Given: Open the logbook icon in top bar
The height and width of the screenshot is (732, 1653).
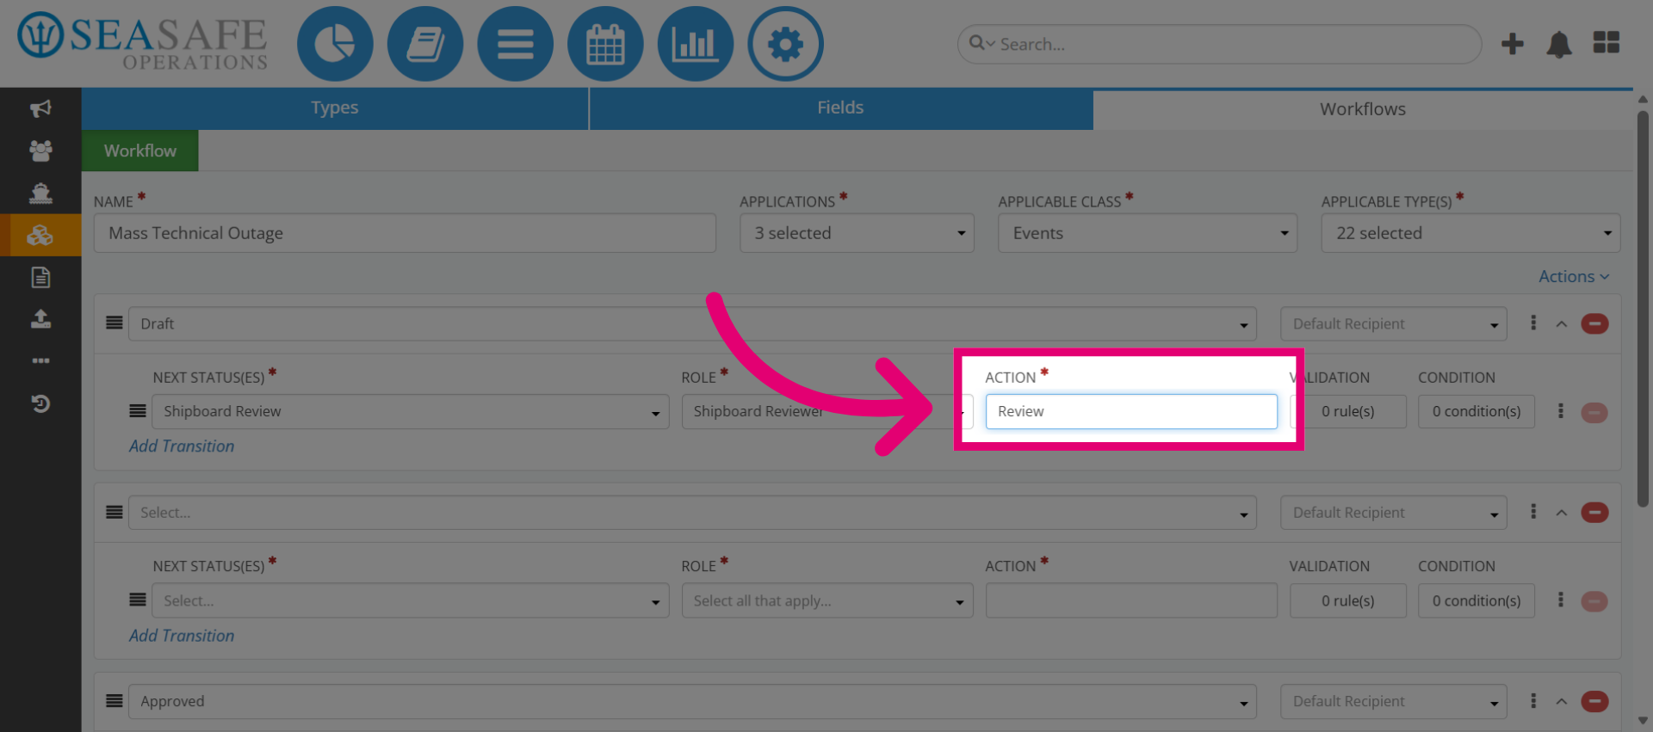Looking at the screenshot, I should [425, 44].
